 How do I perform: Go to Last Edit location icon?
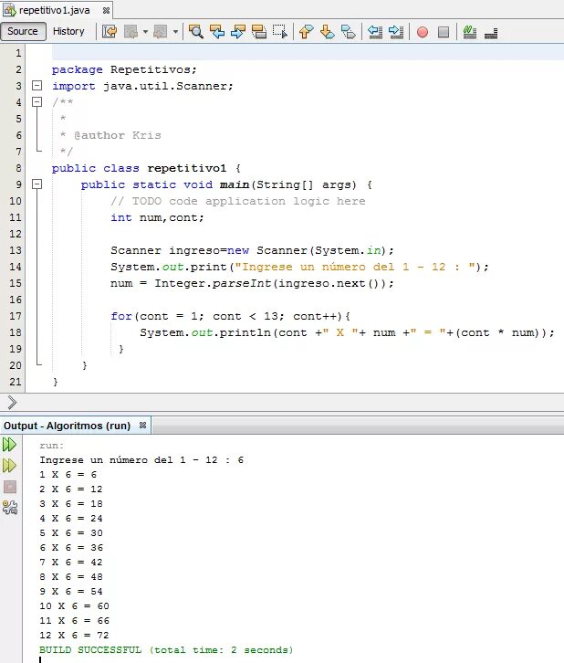[110, 32]
